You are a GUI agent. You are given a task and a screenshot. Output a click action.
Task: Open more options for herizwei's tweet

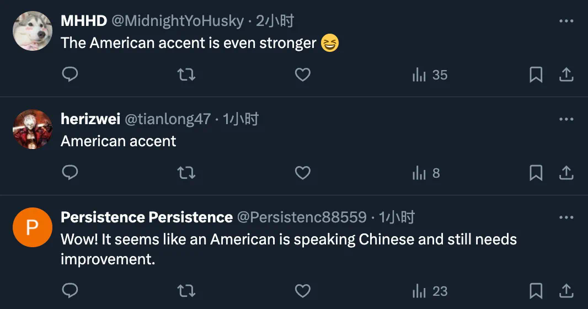(x=566, y=119)
